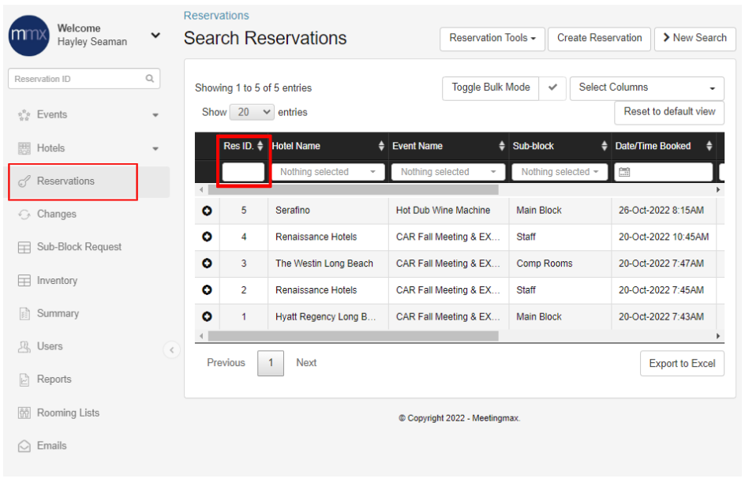Screen dimensions: 745x482
Task: Click the Create Reservation button
Action: point(600,39)
